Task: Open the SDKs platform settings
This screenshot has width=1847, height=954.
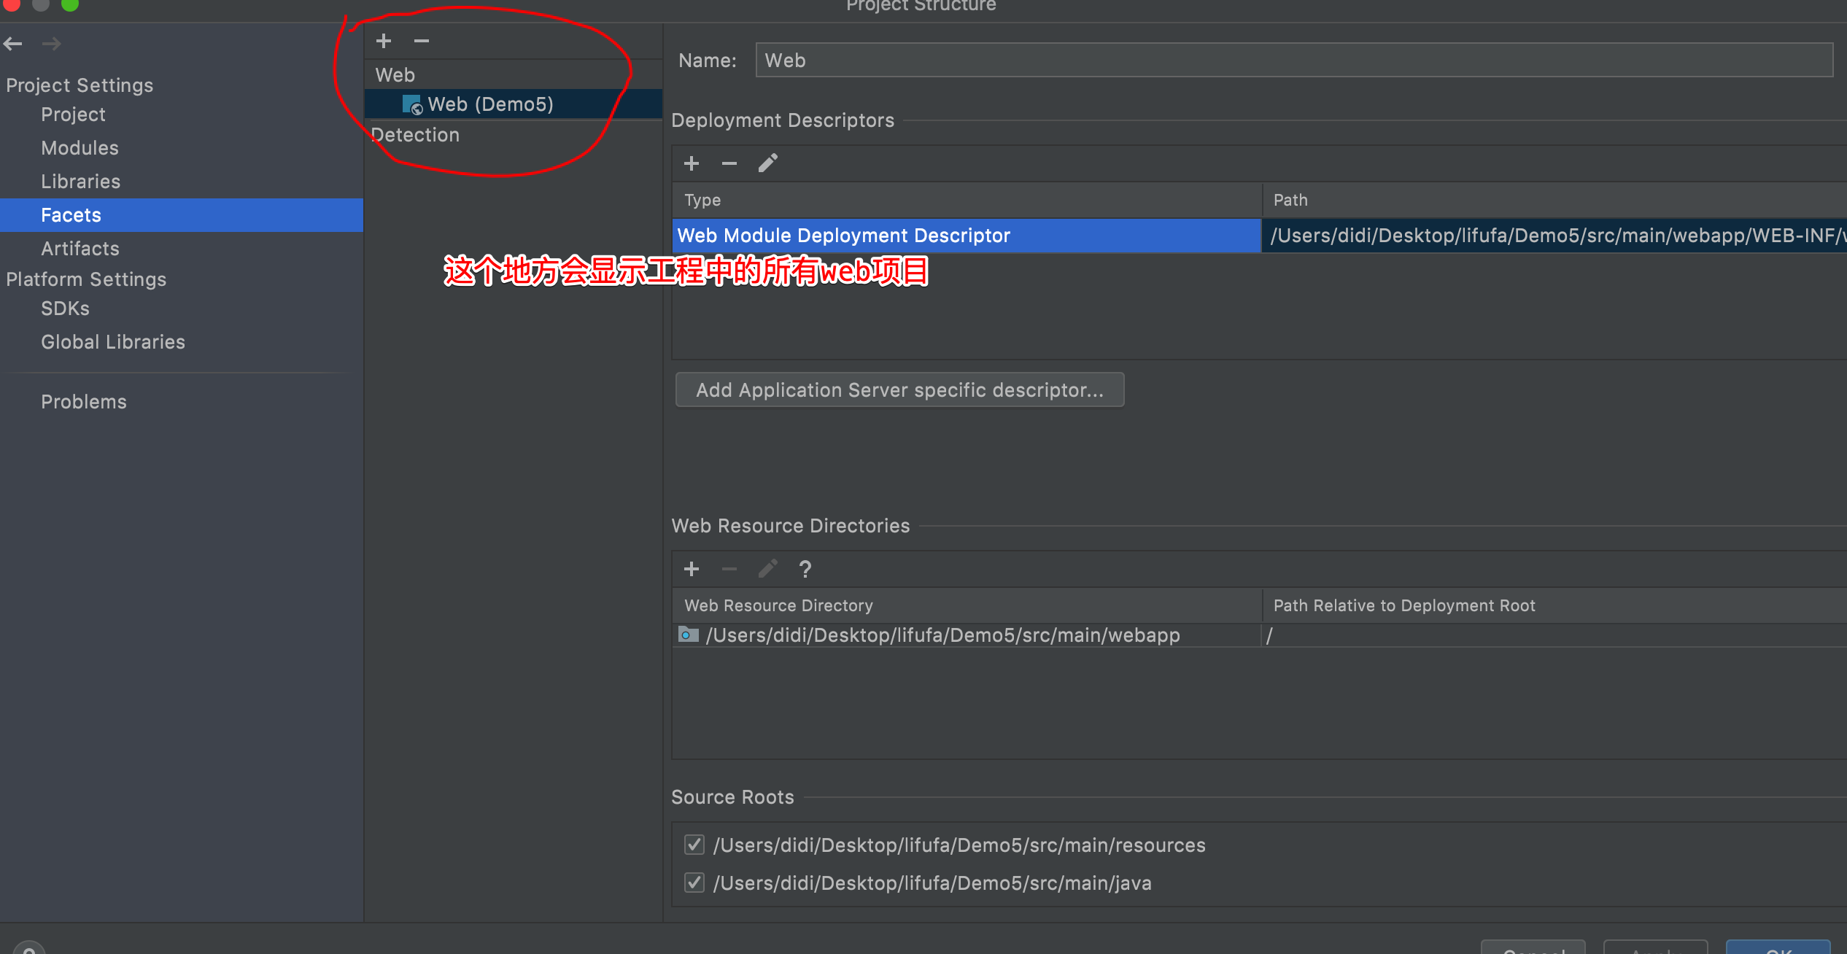Action: point(65,309)
